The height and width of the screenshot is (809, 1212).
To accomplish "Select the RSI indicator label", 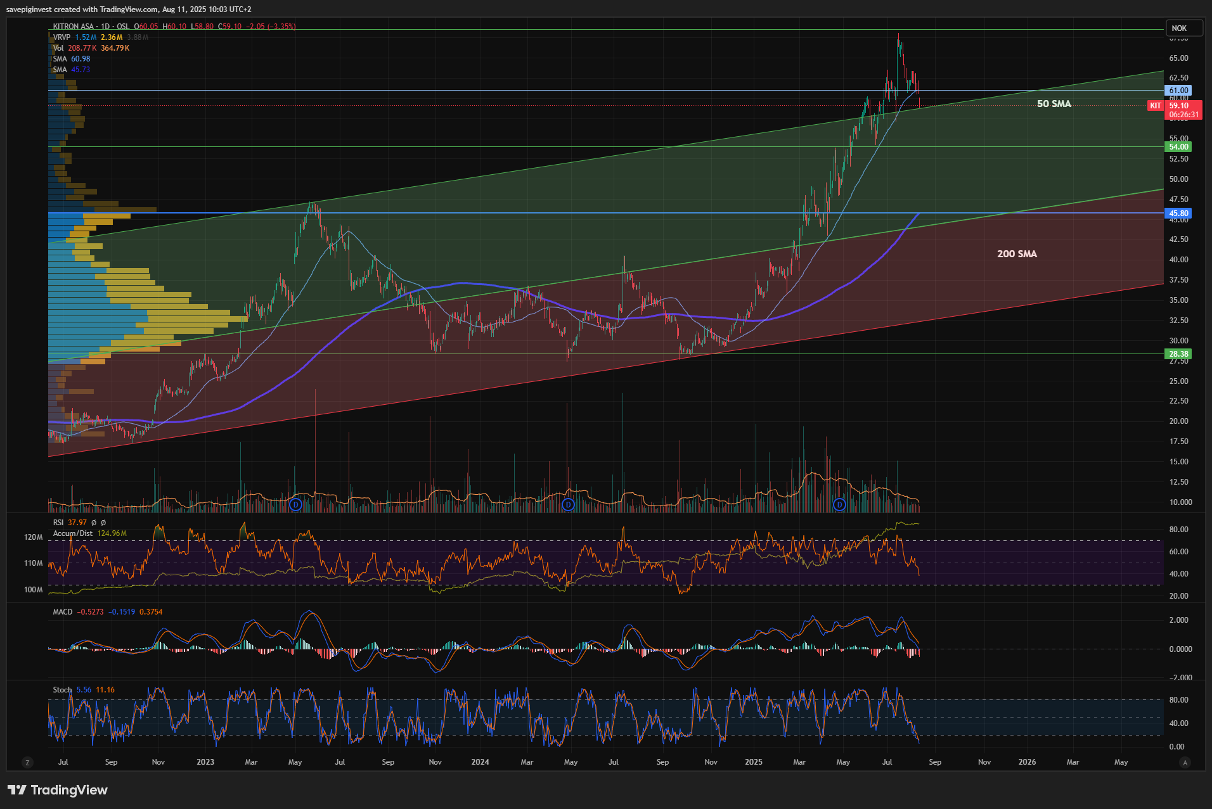I will (58, 523).
